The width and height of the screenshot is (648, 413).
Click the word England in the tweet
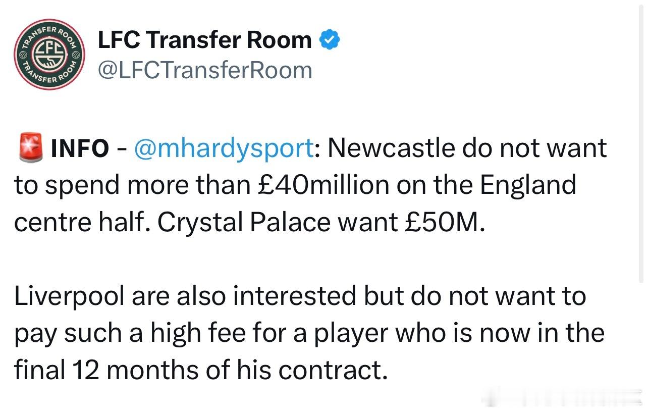(527, 185)
